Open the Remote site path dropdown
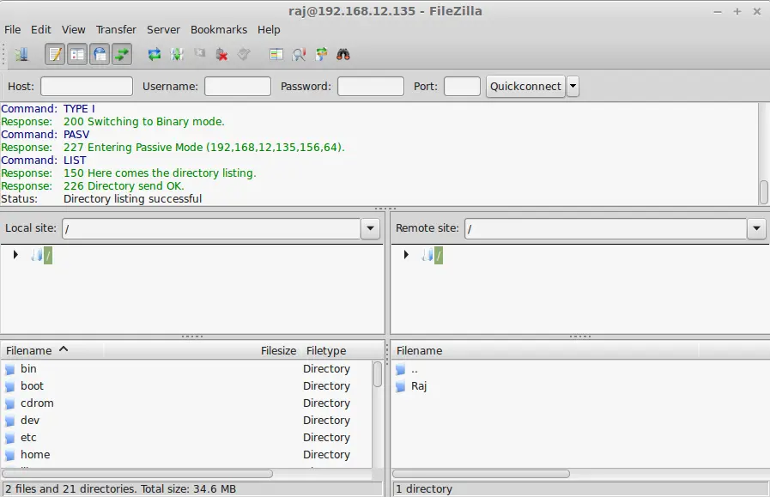The image size is (770, 497). (x=757, y=228)
